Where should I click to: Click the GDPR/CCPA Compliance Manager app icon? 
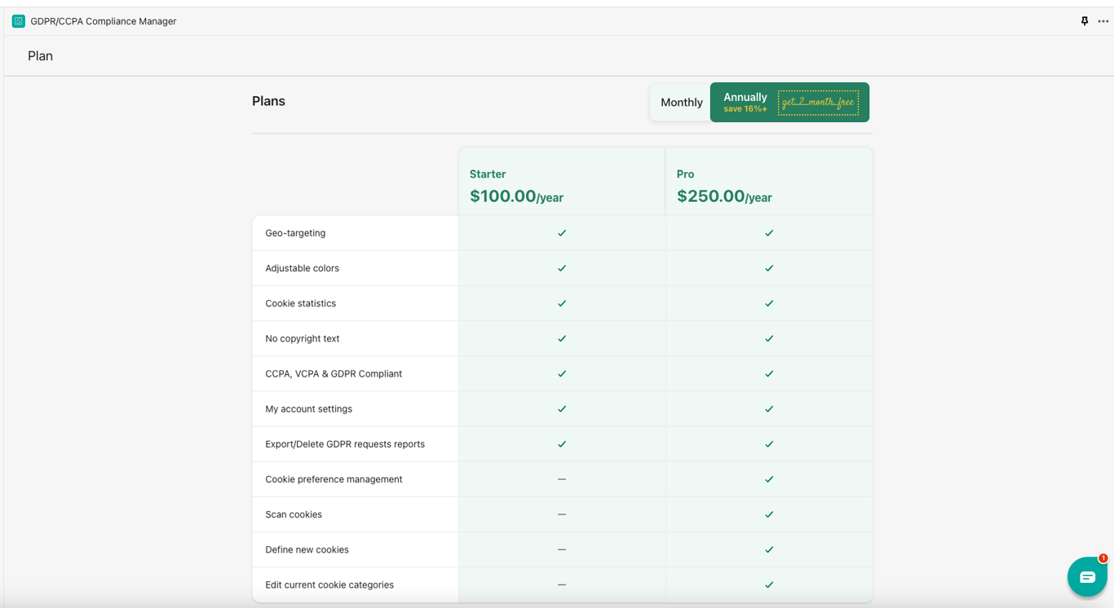pos(19,21)
